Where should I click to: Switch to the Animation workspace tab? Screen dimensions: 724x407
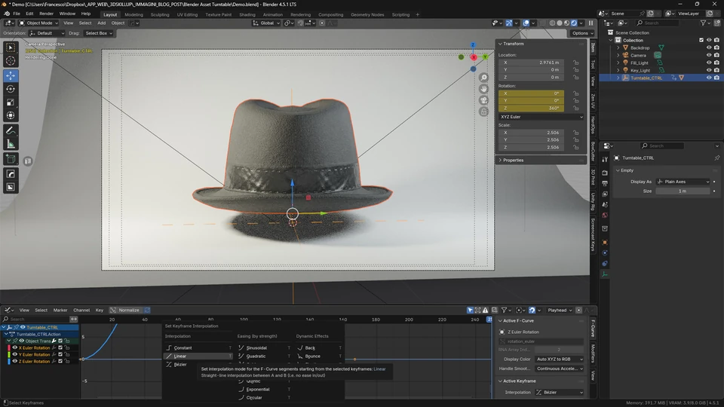click(272, 15)
